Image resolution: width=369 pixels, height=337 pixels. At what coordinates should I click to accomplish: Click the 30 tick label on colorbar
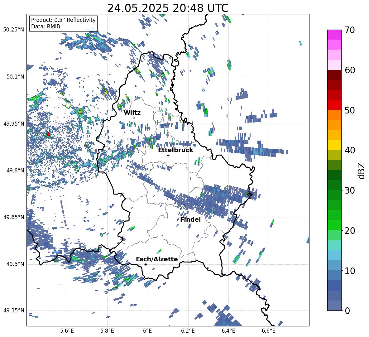pos(349,190)
